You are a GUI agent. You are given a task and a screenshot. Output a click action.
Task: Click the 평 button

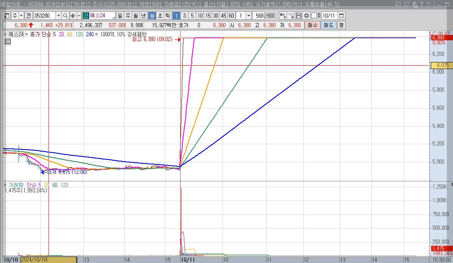[x=341, y=25]
